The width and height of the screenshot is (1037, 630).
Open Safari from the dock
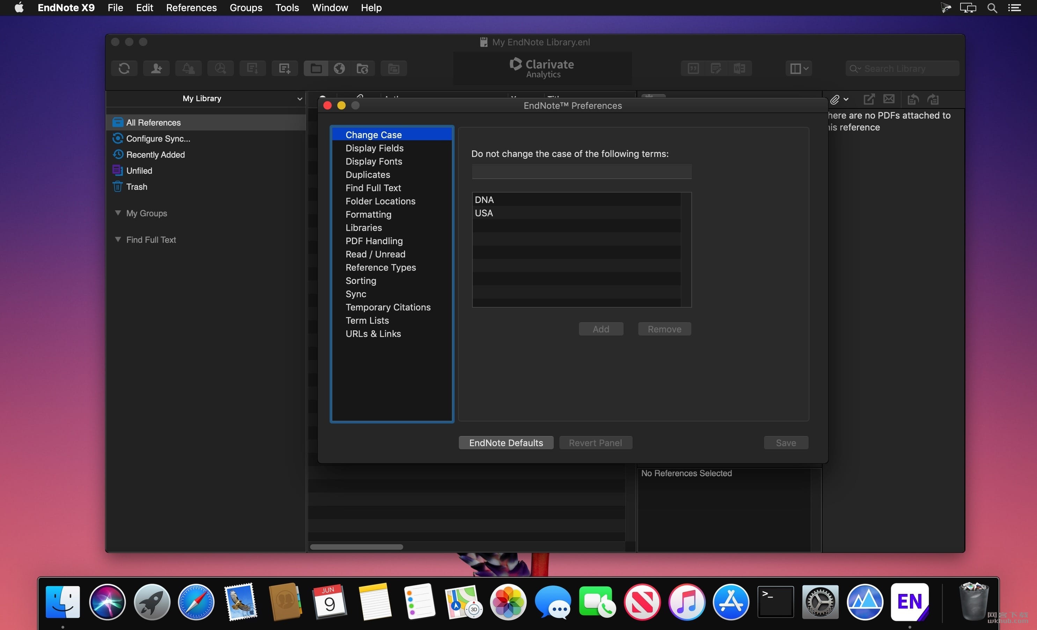(x=196, y=601)
